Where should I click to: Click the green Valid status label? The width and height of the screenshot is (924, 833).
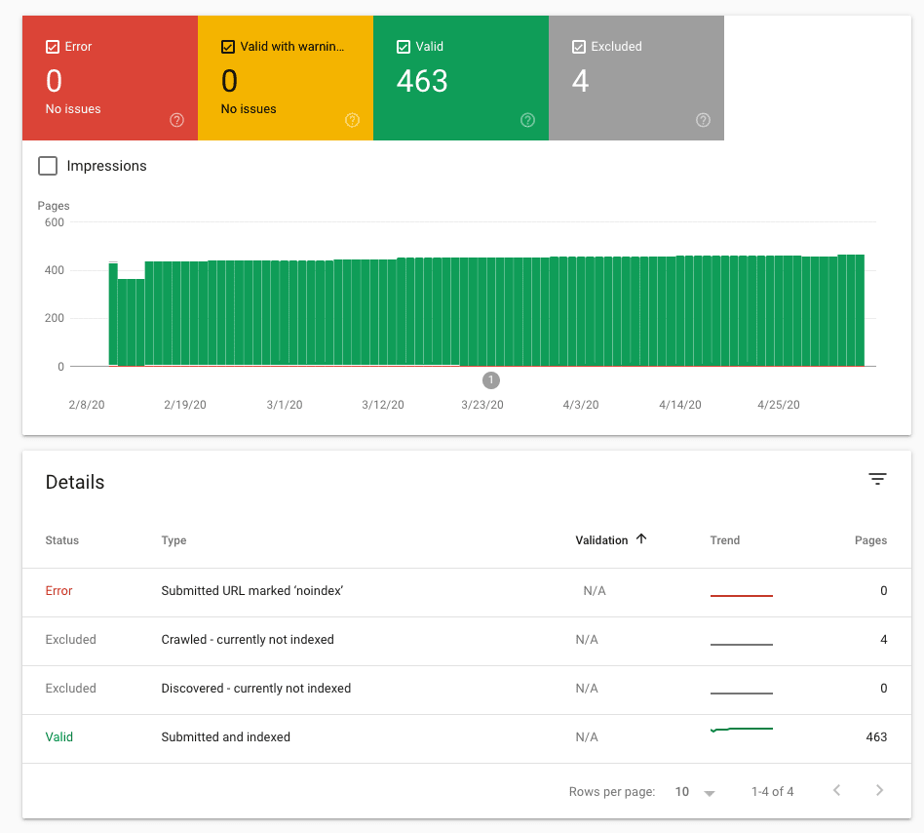[58, 736]
